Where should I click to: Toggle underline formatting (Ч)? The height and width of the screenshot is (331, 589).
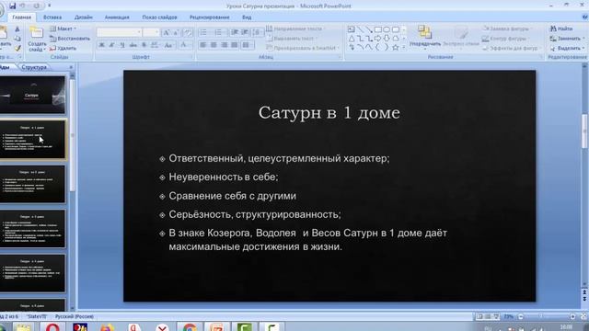[x=122, y=45]
